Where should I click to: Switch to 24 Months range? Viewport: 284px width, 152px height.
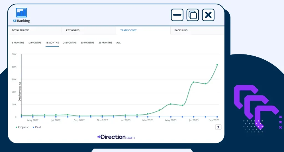click(70, 43)
